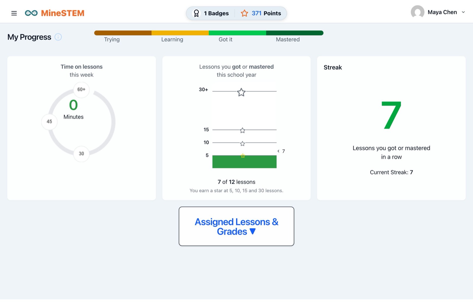Click the Learning segment of progress bar

tap(180, 33)
